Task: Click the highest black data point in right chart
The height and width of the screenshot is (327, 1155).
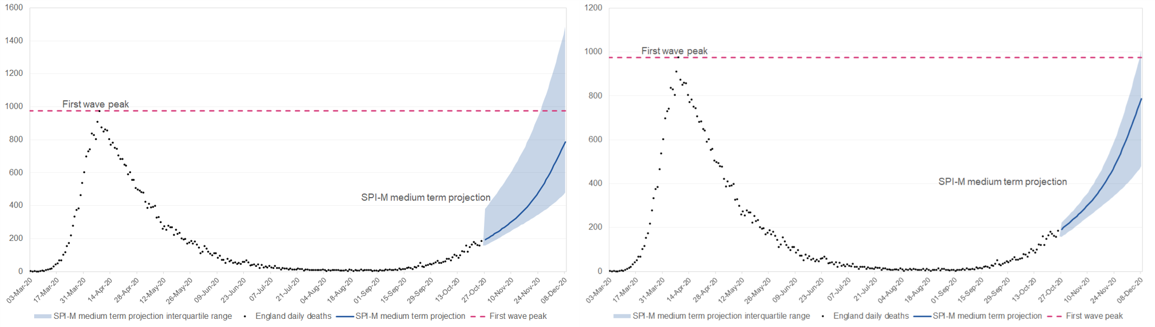Action: [678, 57]
